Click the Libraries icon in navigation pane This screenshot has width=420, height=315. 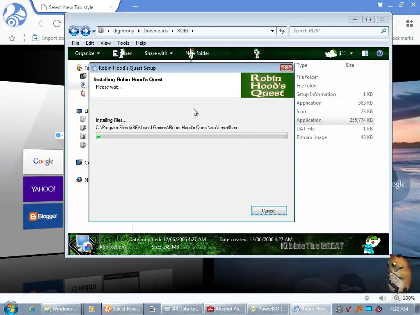pyautogui.click(x=79, y=111)
